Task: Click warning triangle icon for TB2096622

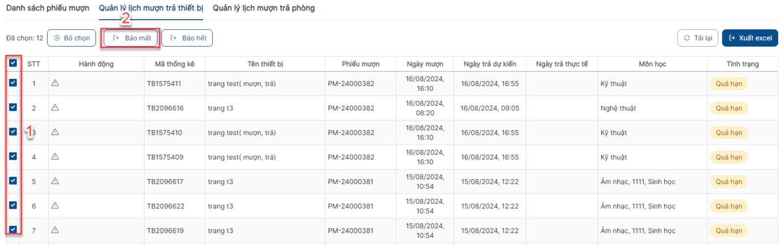Action: coord(55,206)
